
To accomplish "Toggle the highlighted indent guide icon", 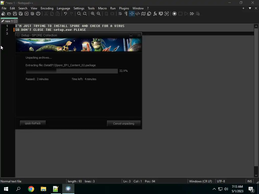I will pos(132,14).
